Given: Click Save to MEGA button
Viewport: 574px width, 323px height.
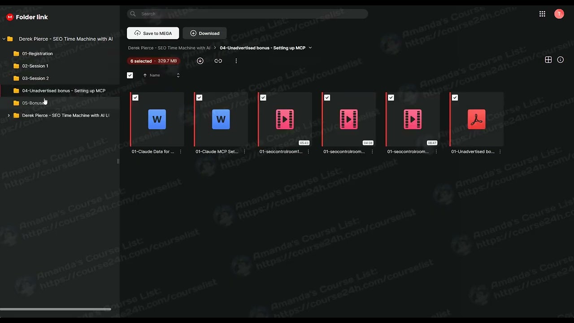Looking at the screenshot, I should pyautogui.click(x=153, y=33).
